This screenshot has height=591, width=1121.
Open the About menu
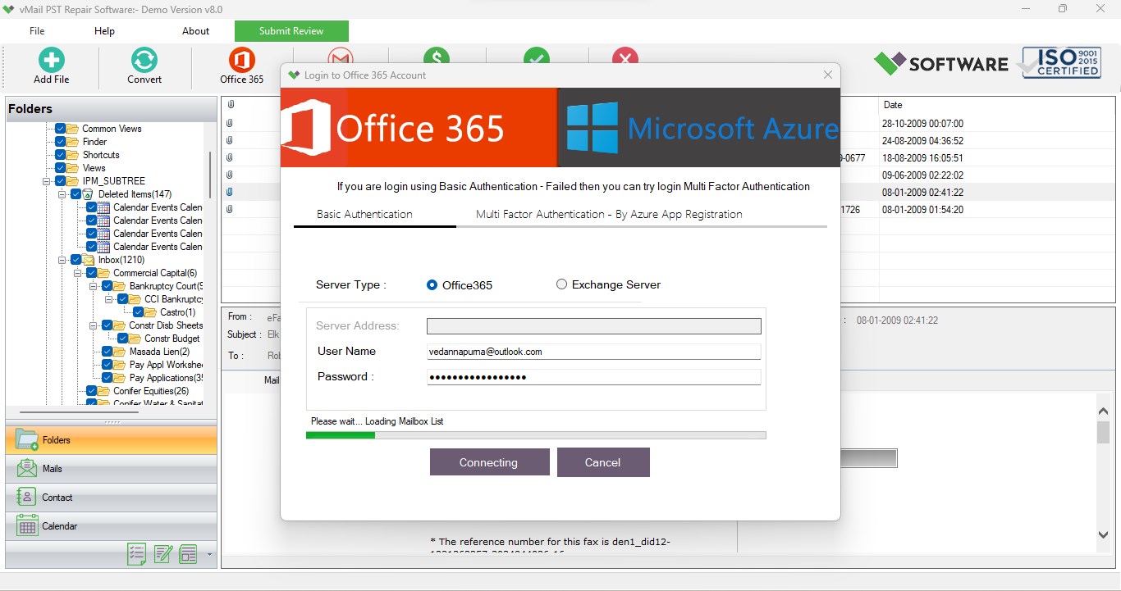195,31
